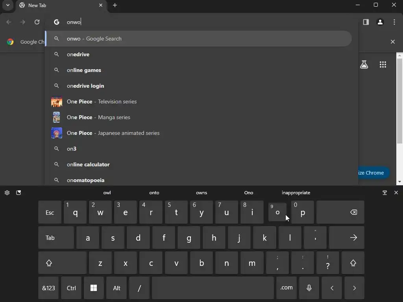Select suggestion onwo - Google Search
403x302 pixels.
[198, 39]
